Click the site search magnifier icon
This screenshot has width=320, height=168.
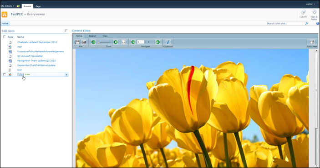[306, 24]
